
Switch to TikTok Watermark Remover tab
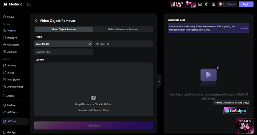point(123,29)
